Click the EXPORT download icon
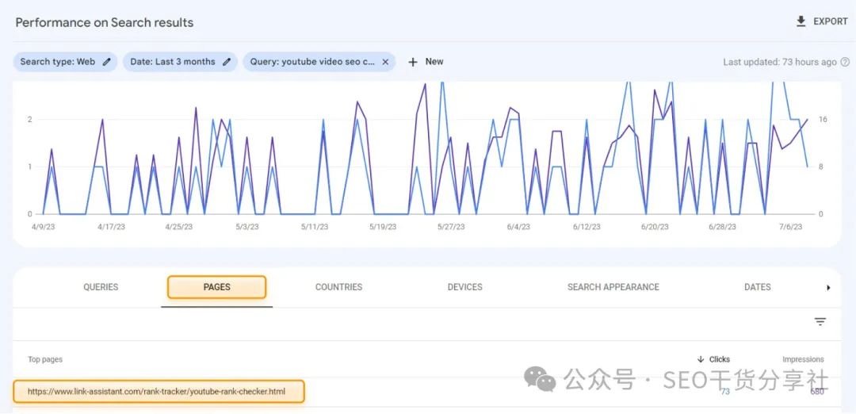Viewport: 856px width, 414px height. pos(801,21)
